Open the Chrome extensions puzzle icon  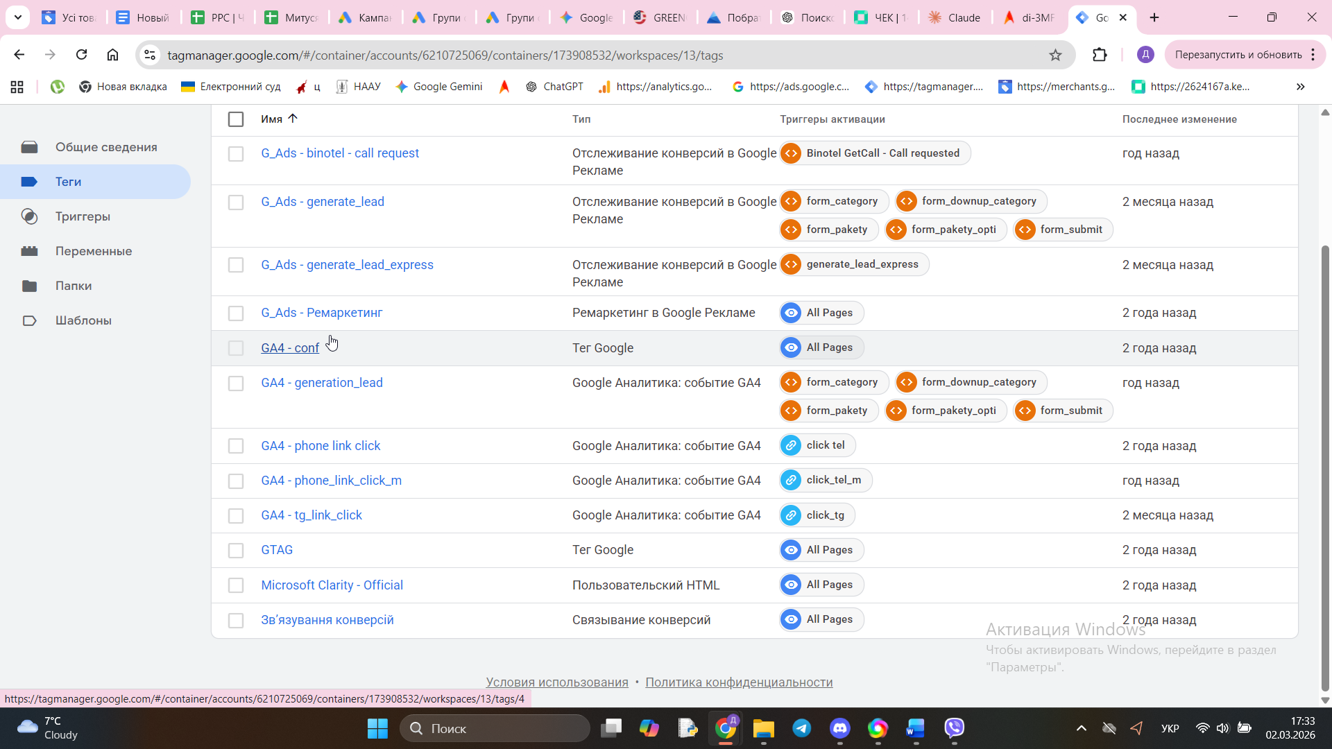coord(1100,55)
